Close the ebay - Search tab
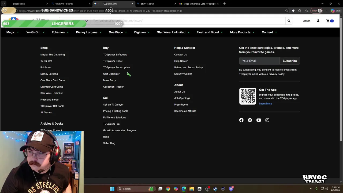 (x=175, y=4)
